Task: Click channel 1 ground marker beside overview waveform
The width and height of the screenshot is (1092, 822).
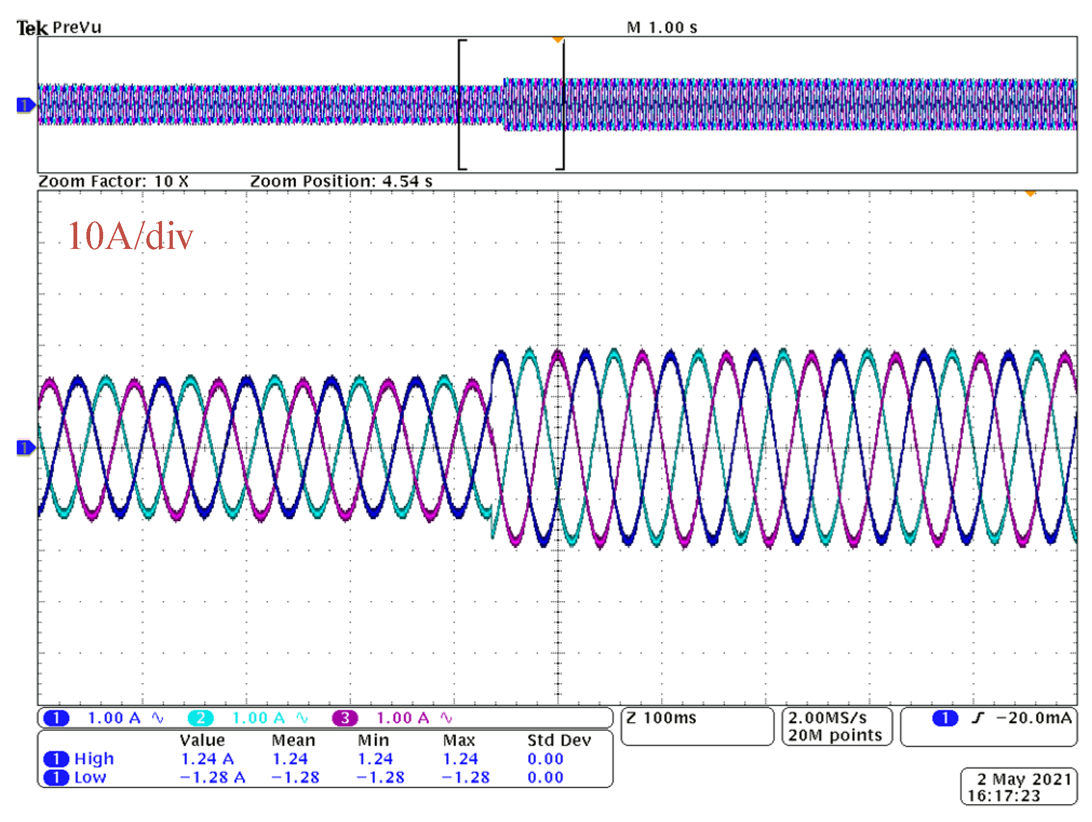Action: coord(25,105)
